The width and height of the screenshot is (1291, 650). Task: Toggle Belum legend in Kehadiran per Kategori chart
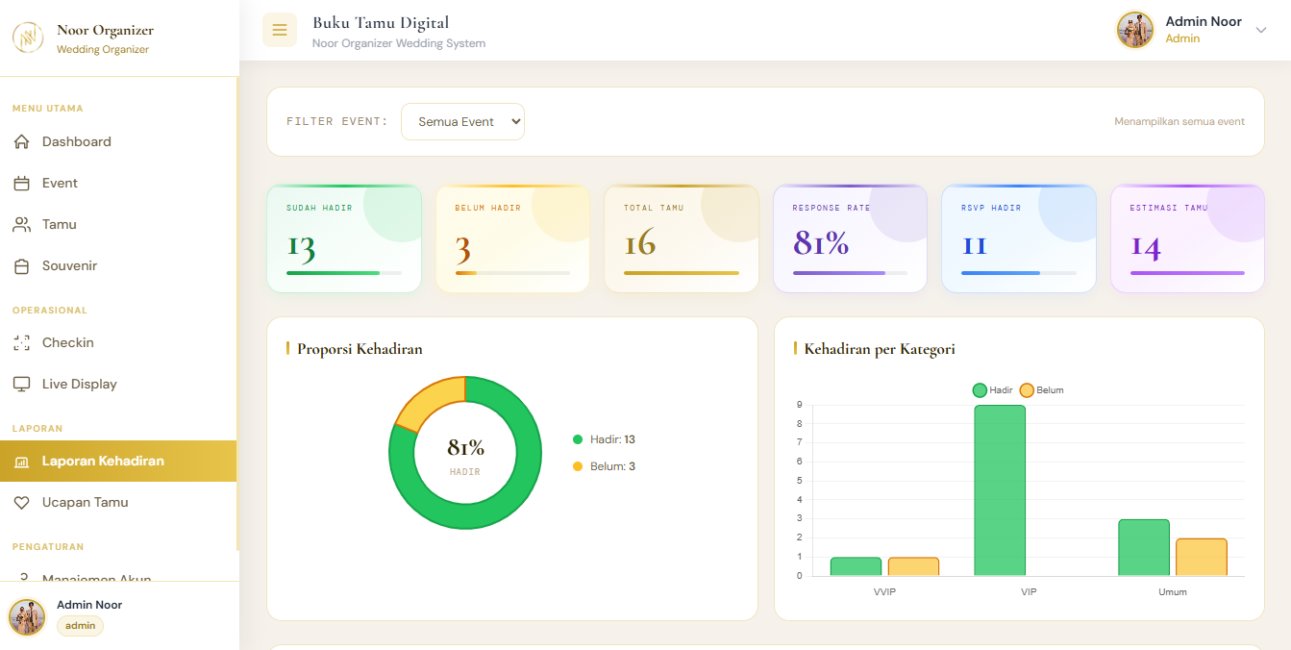point(1041,390)
